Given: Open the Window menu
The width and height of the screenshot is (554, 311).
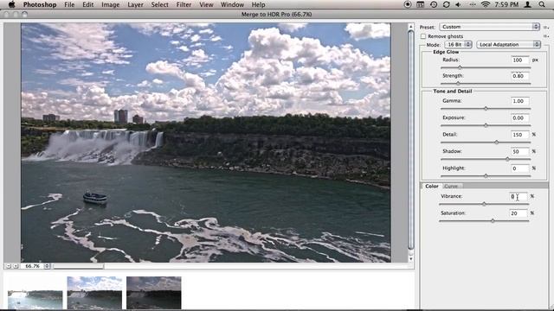Looking at the screenshot, I should (x=232, y=4).
